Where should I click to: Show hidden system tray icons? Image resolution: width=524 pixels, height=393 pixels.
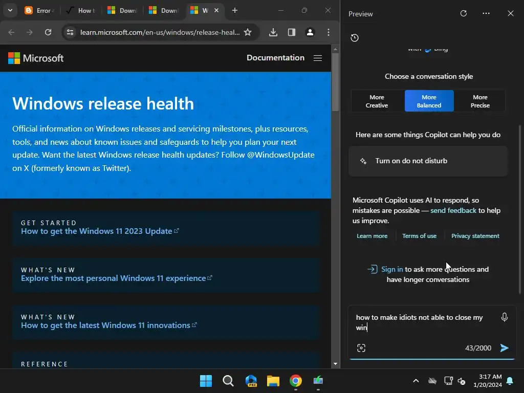[416, 381]
